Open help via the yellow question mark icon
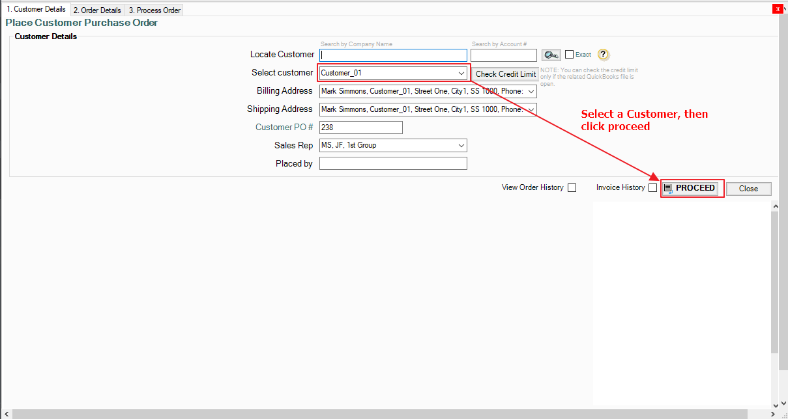Screen dimensions: 788x419 [x=604, y=55]
